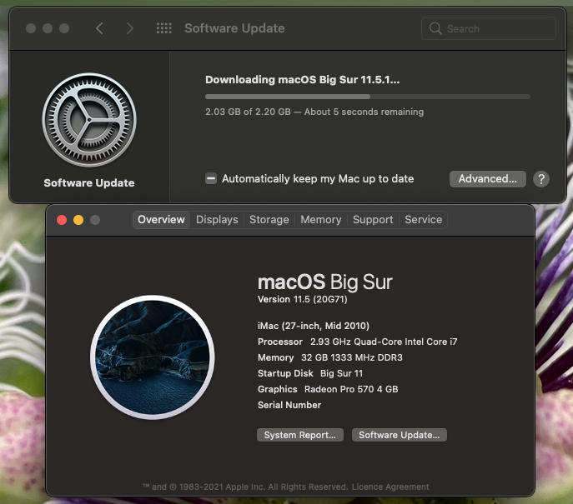Click the Serial Number label
This screenshot has width=573, height=504.
click(x=289, y=405)
